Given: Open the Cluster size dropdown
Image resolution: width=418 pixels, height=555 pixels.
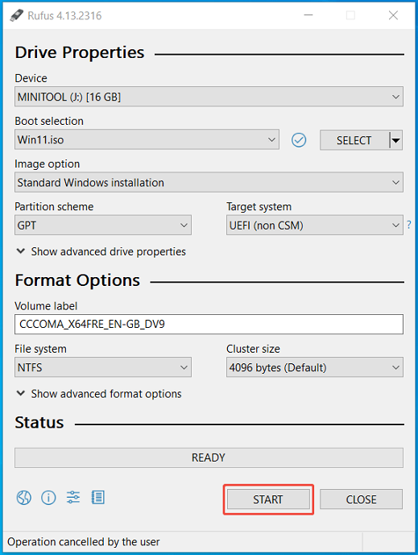Looking at the screenshot, I should (x=315, y=367).
